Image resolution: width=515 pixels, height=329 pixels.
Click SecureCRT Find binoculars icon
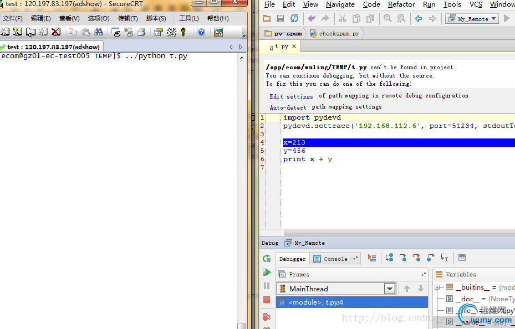pos(98,32)
